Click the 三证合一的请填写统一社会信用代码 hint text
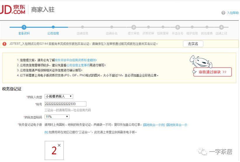This screenshot has height=162, width=240. pyautogui.click(x=68, y=110)
